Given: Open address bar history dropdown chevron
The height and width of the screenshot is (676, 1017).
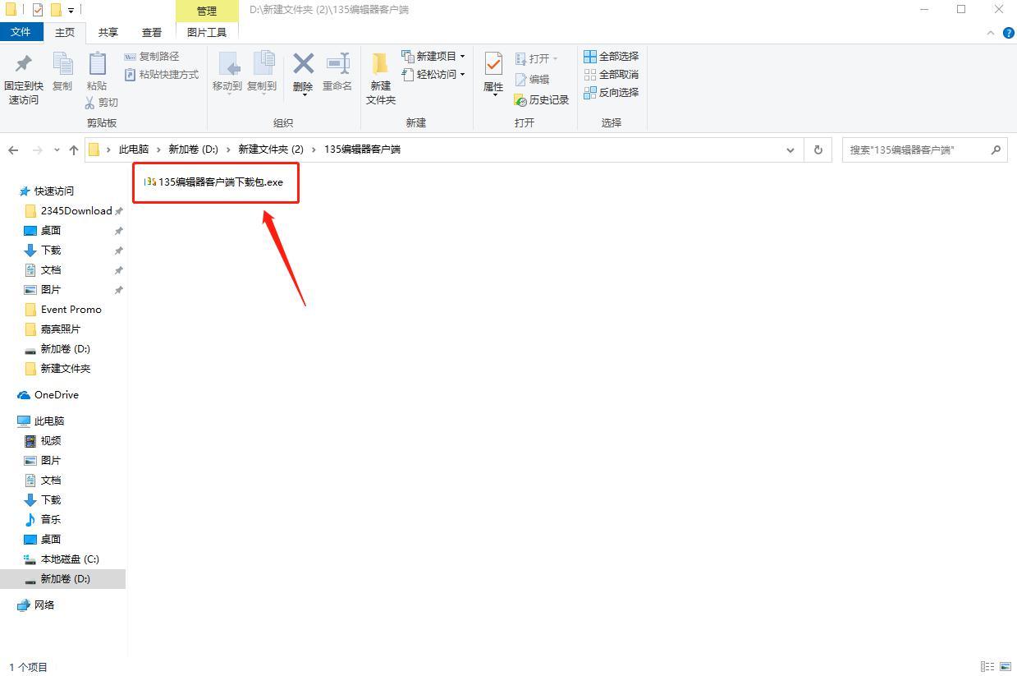Looking at the screenshot, I should click(790, 149).
